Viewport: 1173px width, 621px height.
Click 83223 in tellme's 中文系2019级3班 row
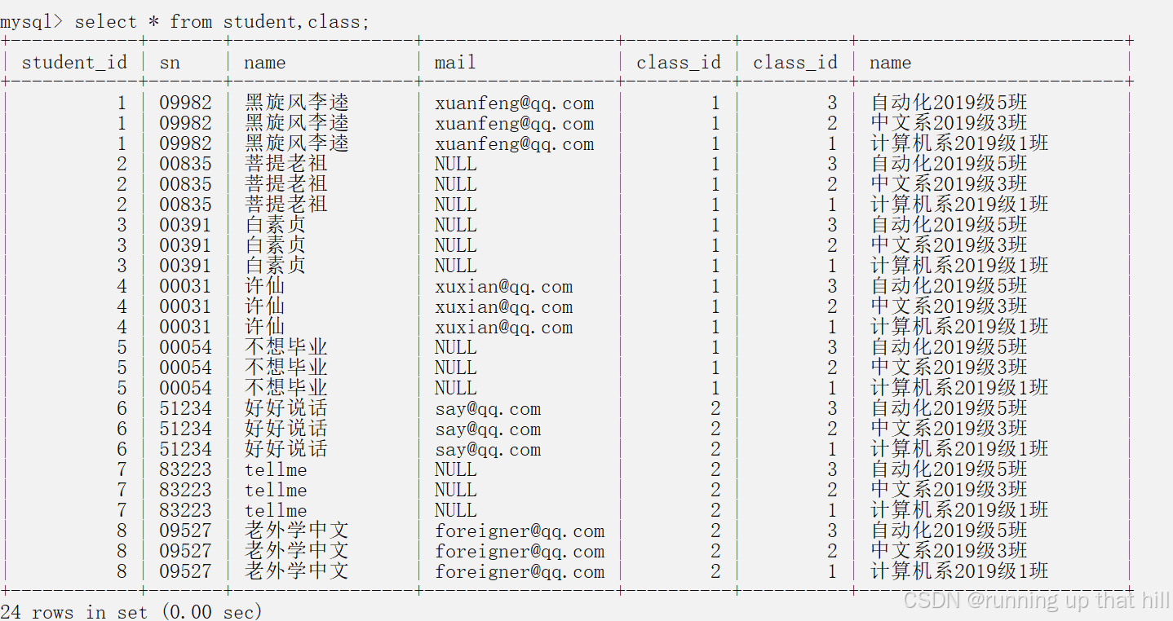[185, 490]
